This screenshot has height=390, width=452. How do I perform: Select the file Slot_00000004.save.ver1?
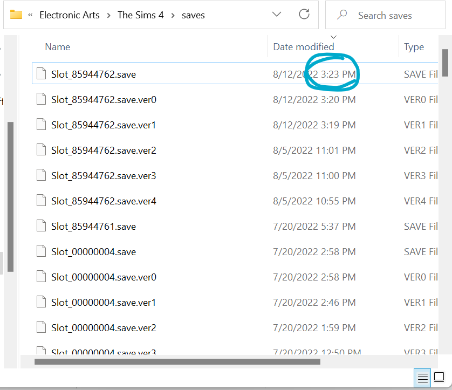tap(104, 303)
